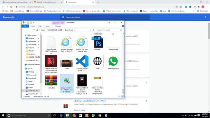Image resolution: width=210 pixels, height=118 pixels.
Task: Reload the Chrome page
Action: [x=11, y=7]
